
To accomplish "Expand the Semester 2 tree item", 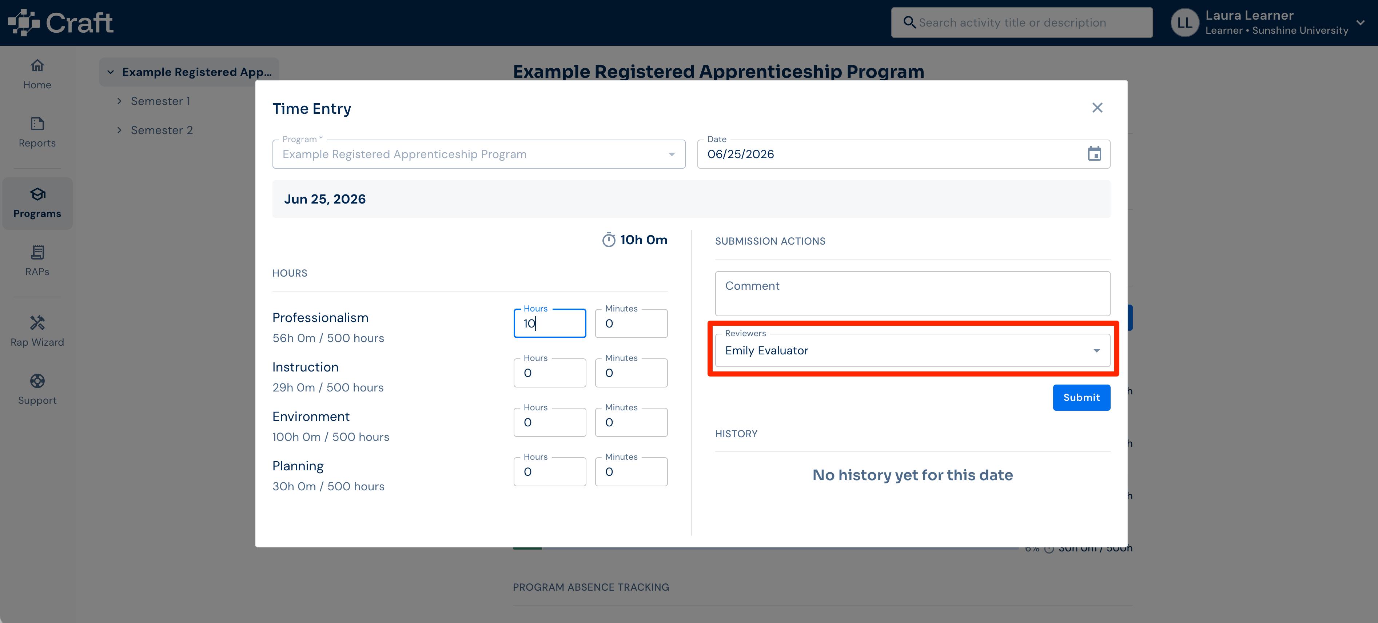I will click(x=119, y=130).
